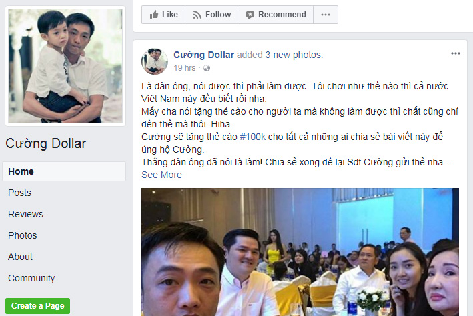Click the Recommend star-bubble icon

pyautogui.click(x=250, y=15)
